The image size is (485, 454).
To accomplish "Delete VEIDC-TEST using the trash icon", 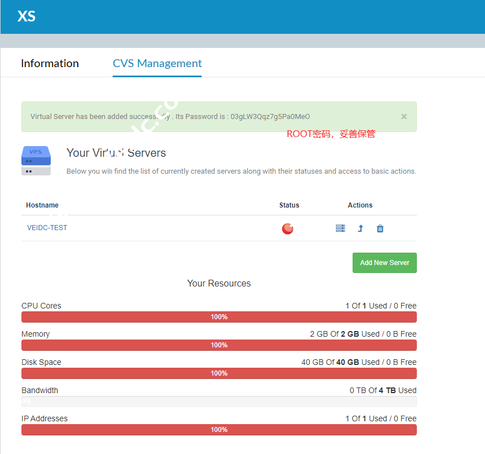I will coord(380,228).
